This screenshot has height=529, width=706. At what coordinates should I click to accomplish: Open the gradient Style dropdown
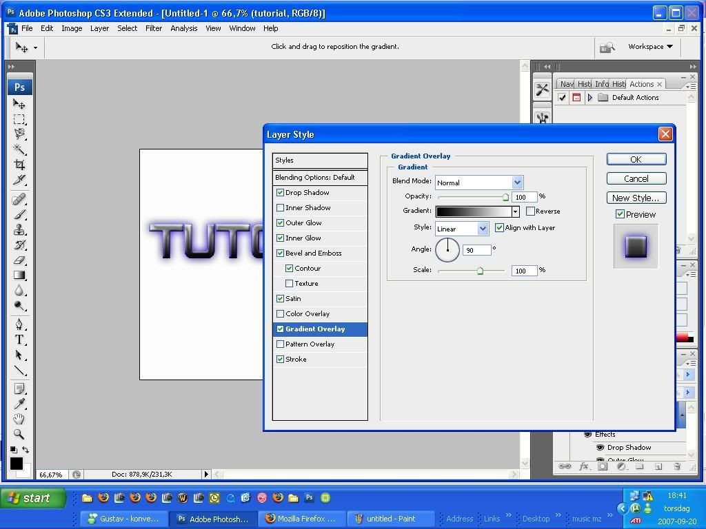click(483, 229)
